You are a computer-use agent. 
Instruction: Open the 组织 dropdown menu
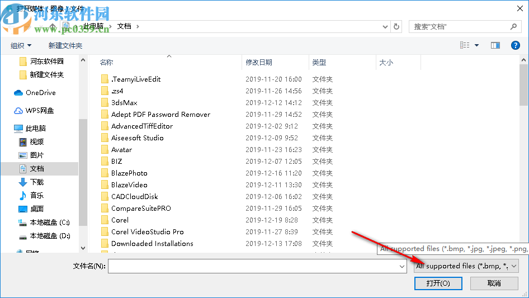[21, 45]
